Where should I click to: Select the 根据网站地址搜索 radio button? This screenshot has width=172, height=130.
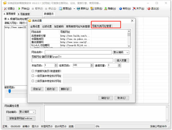coord(5,19)
